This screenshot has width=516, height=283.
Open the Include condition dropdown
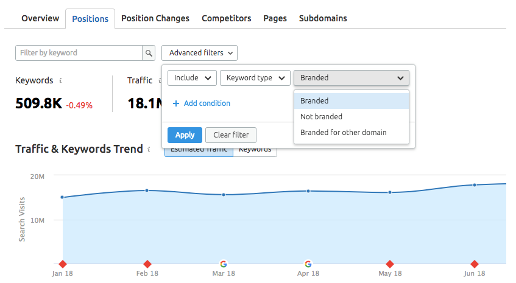[192, 78]
